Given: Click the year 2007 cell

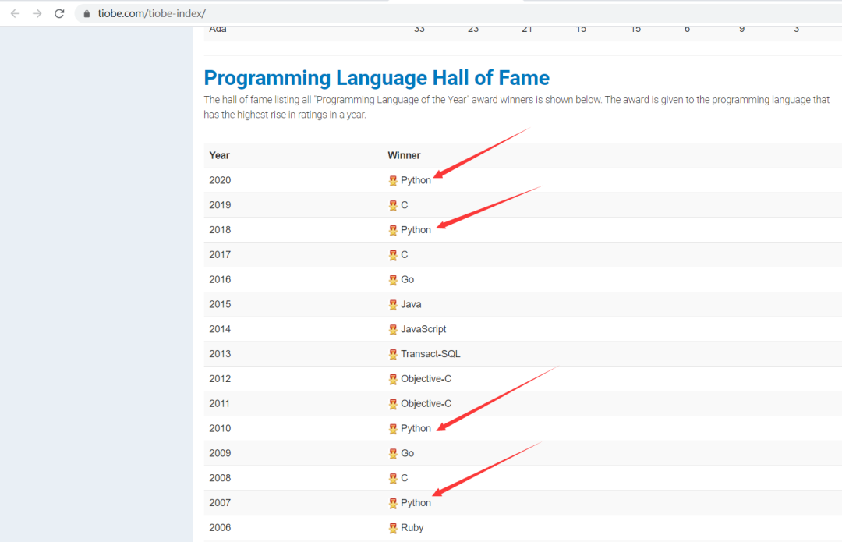Looking at the screenshot, I should 220,503.
